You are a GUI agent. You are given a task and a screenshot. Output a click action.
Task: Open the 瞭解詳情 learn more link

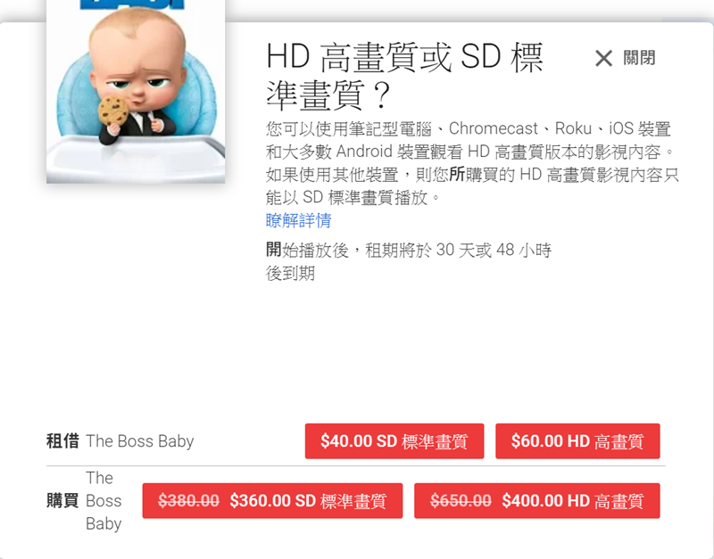click(299, 220)
